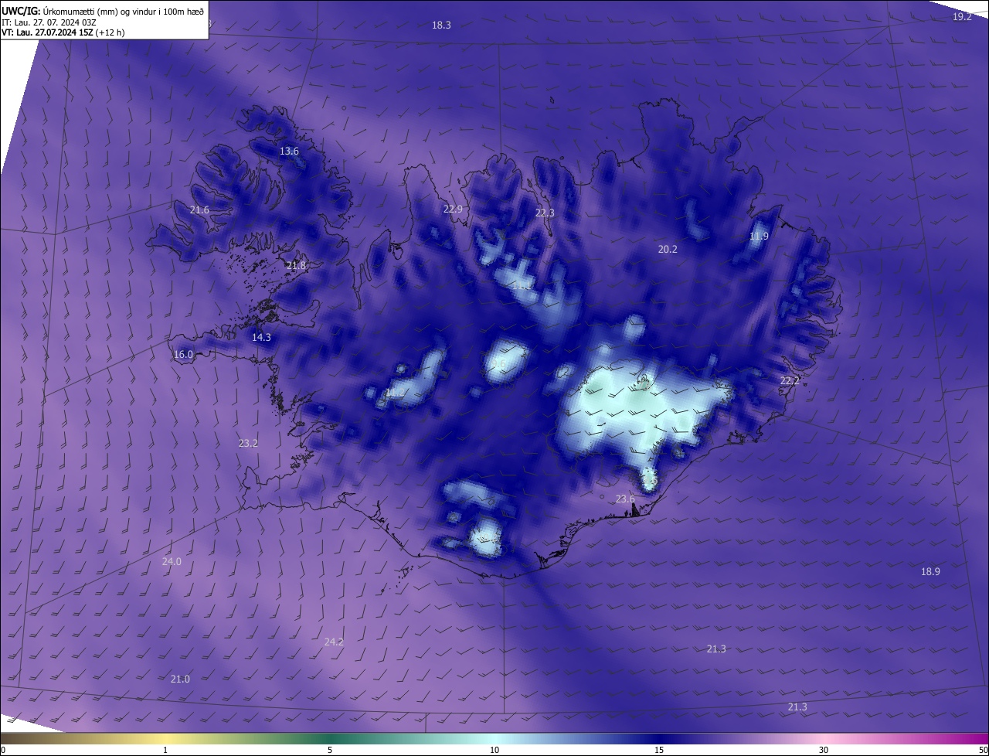Click the 21.0 value label
Image resolution: width=989 pixels, height=756 pixels.
coord(180,679)
